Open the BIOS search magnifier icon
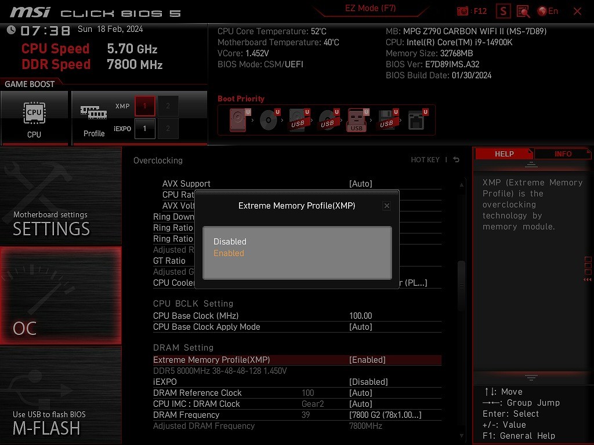 (x=523, y=11)
